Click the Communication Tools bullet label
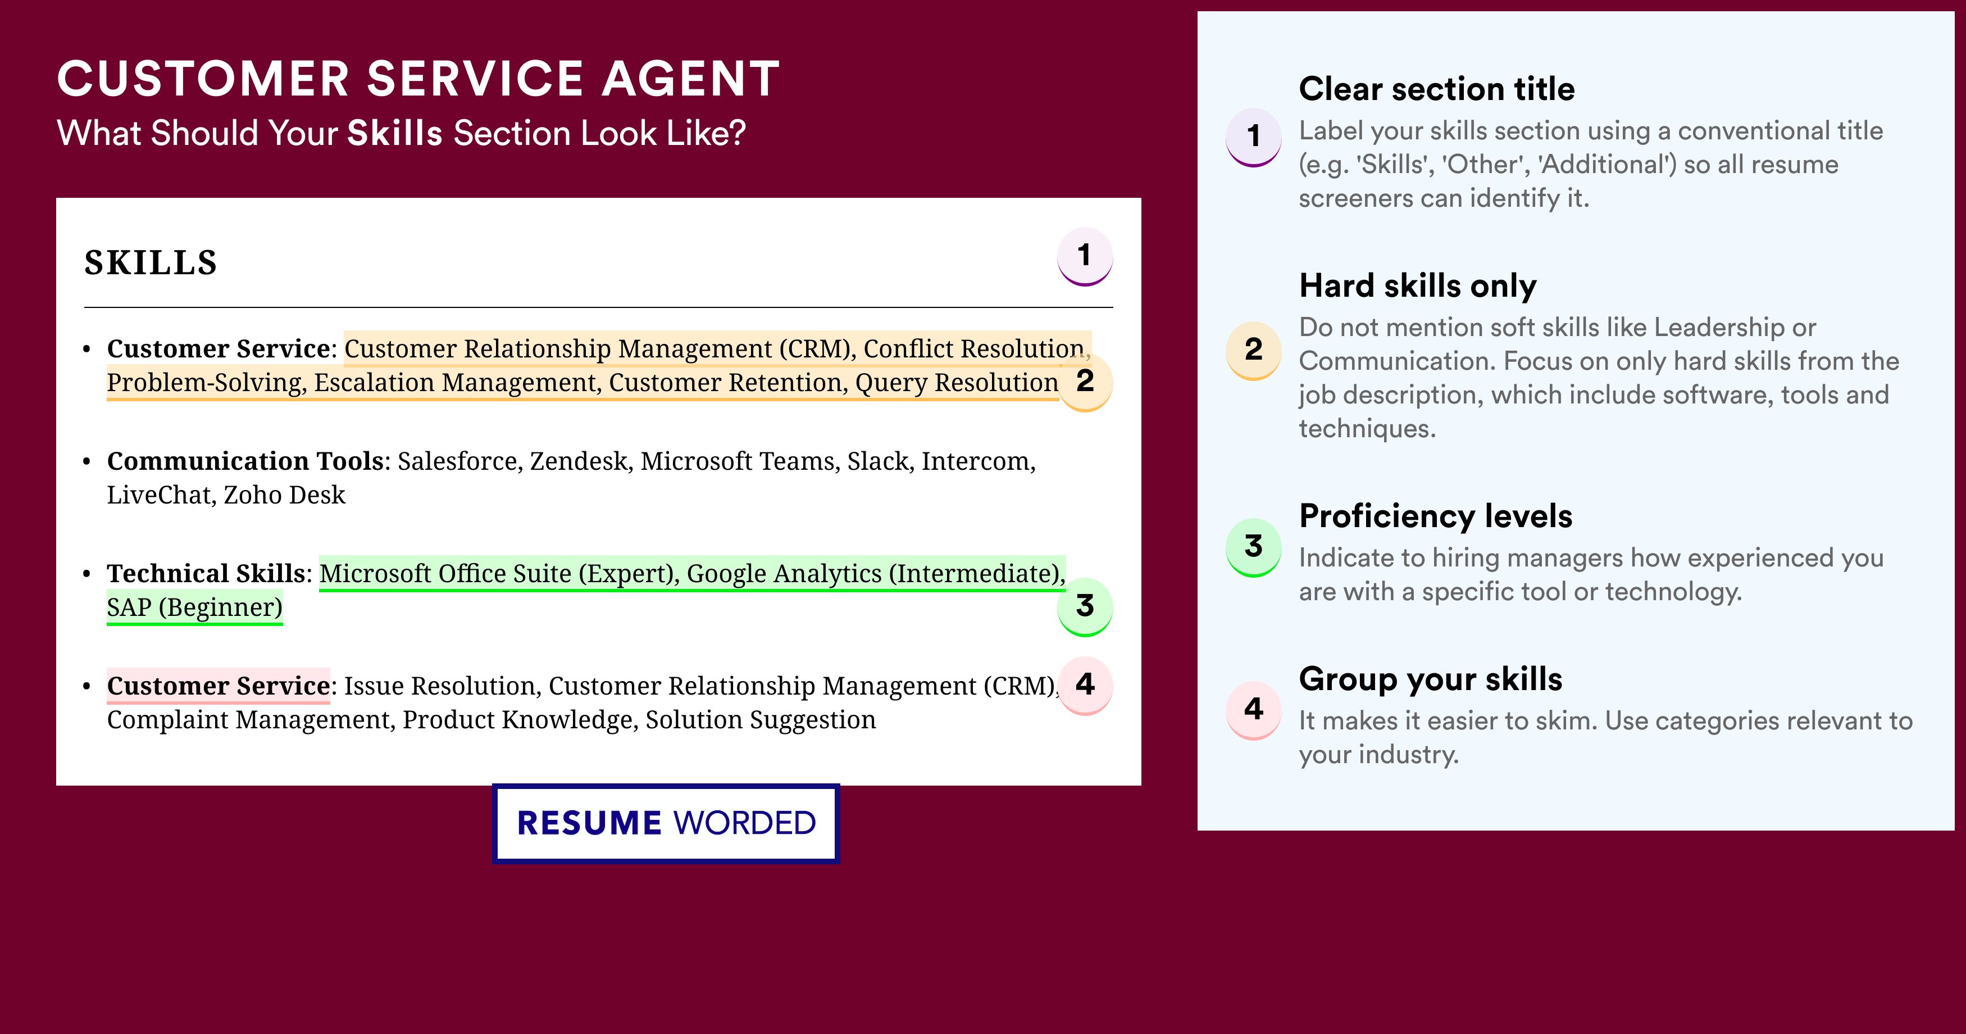This screenshot has height=1034, width=1966. pyautogui.click(x=245, y=461)
